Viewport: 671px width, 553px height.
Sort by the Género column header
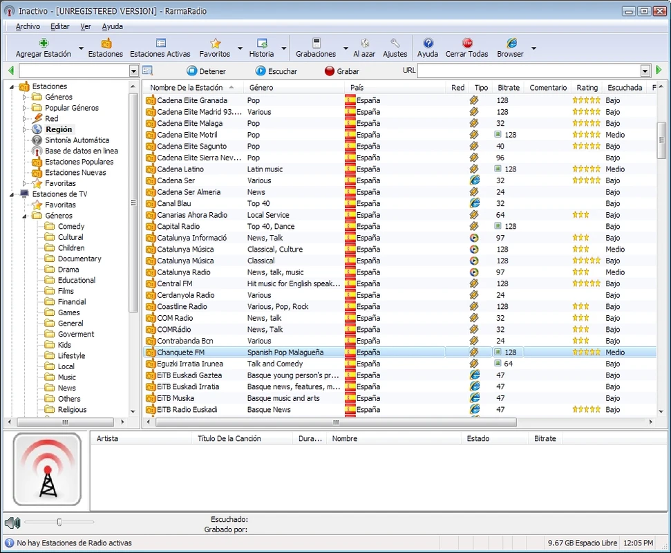pos(294,87)
